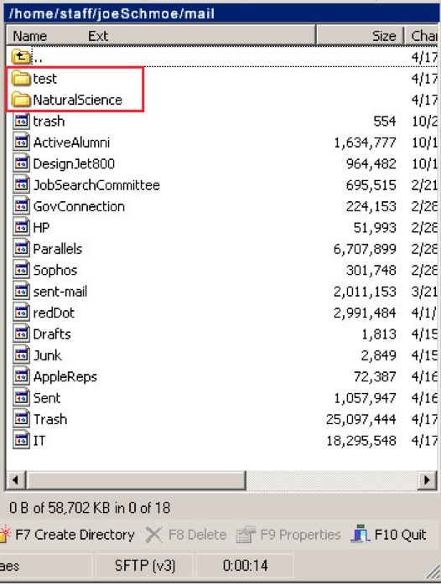Image resolution: width=441 pixels, height=585 pixels.
Task: Select the NaturalScience folder icon
Action: pyautogui.click(x=20, y=100)
